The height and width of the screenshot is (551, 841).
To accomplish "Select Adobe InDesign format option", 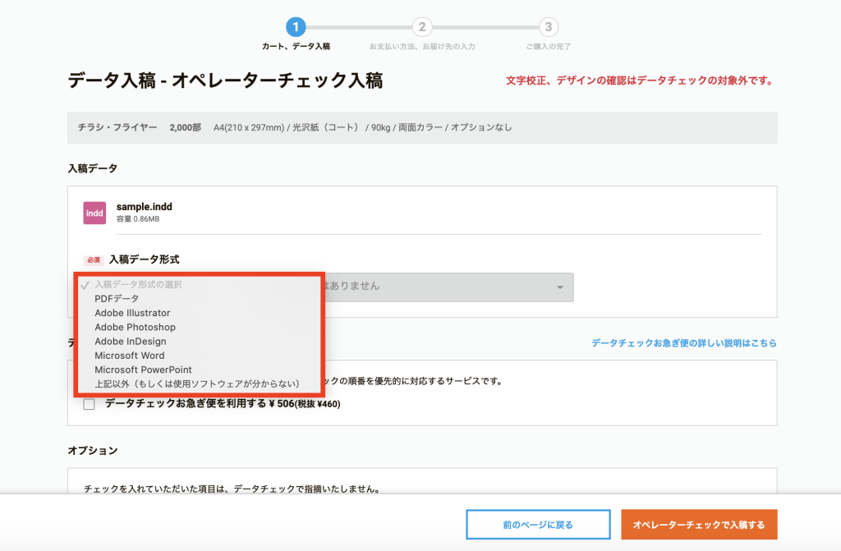I will [x=130, y=342].
